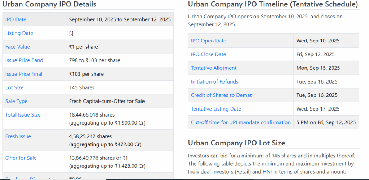Image resolution: width=369 pixels, height=180 pixels.
Task: Open the IPO Open Date link
Action: pyautogui.click(x=209, y=41)
